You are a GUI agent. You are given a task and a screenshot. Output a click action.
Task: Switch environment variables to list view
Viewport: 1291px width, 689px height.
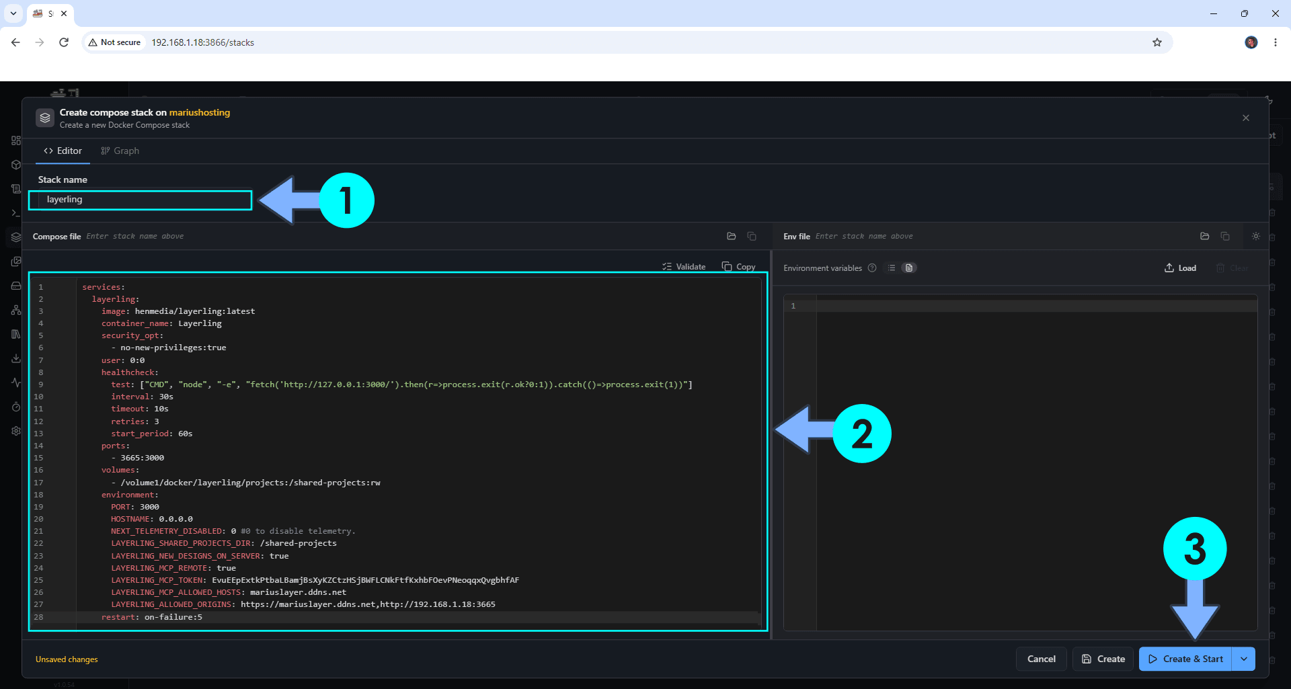[892, 268]
